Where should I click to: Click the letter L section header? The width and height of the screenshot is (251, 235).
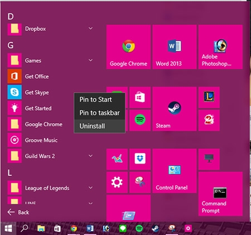click(x=9, y=173)
